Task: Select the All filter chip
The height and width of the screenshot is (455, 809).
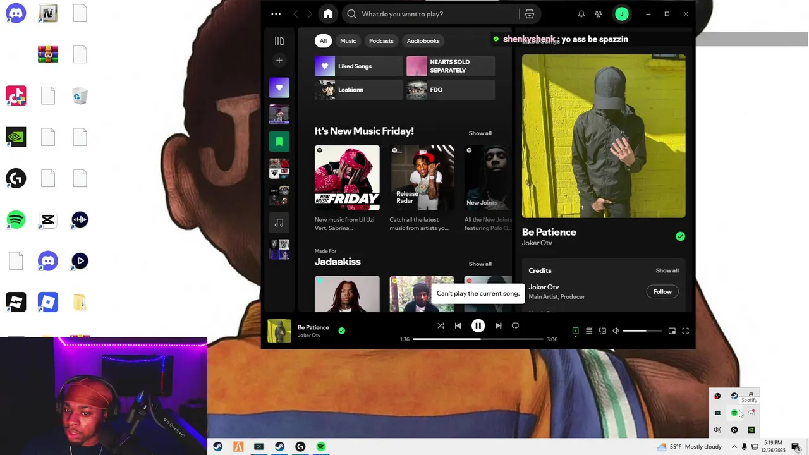Action: pos(323,41)
